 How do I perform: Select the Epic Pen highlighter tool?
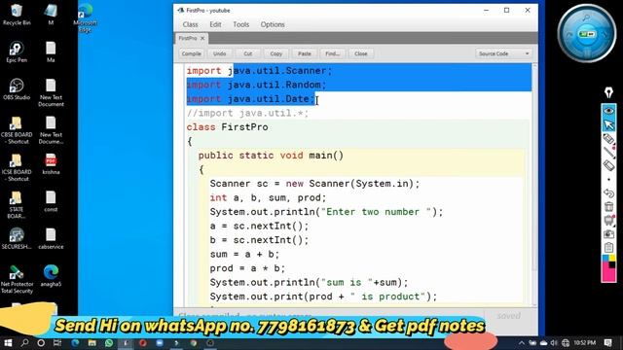click(x=608, y=139)
